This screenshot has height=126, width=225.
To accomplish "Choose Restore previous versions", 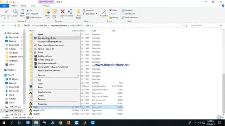I will click(57, 71).
